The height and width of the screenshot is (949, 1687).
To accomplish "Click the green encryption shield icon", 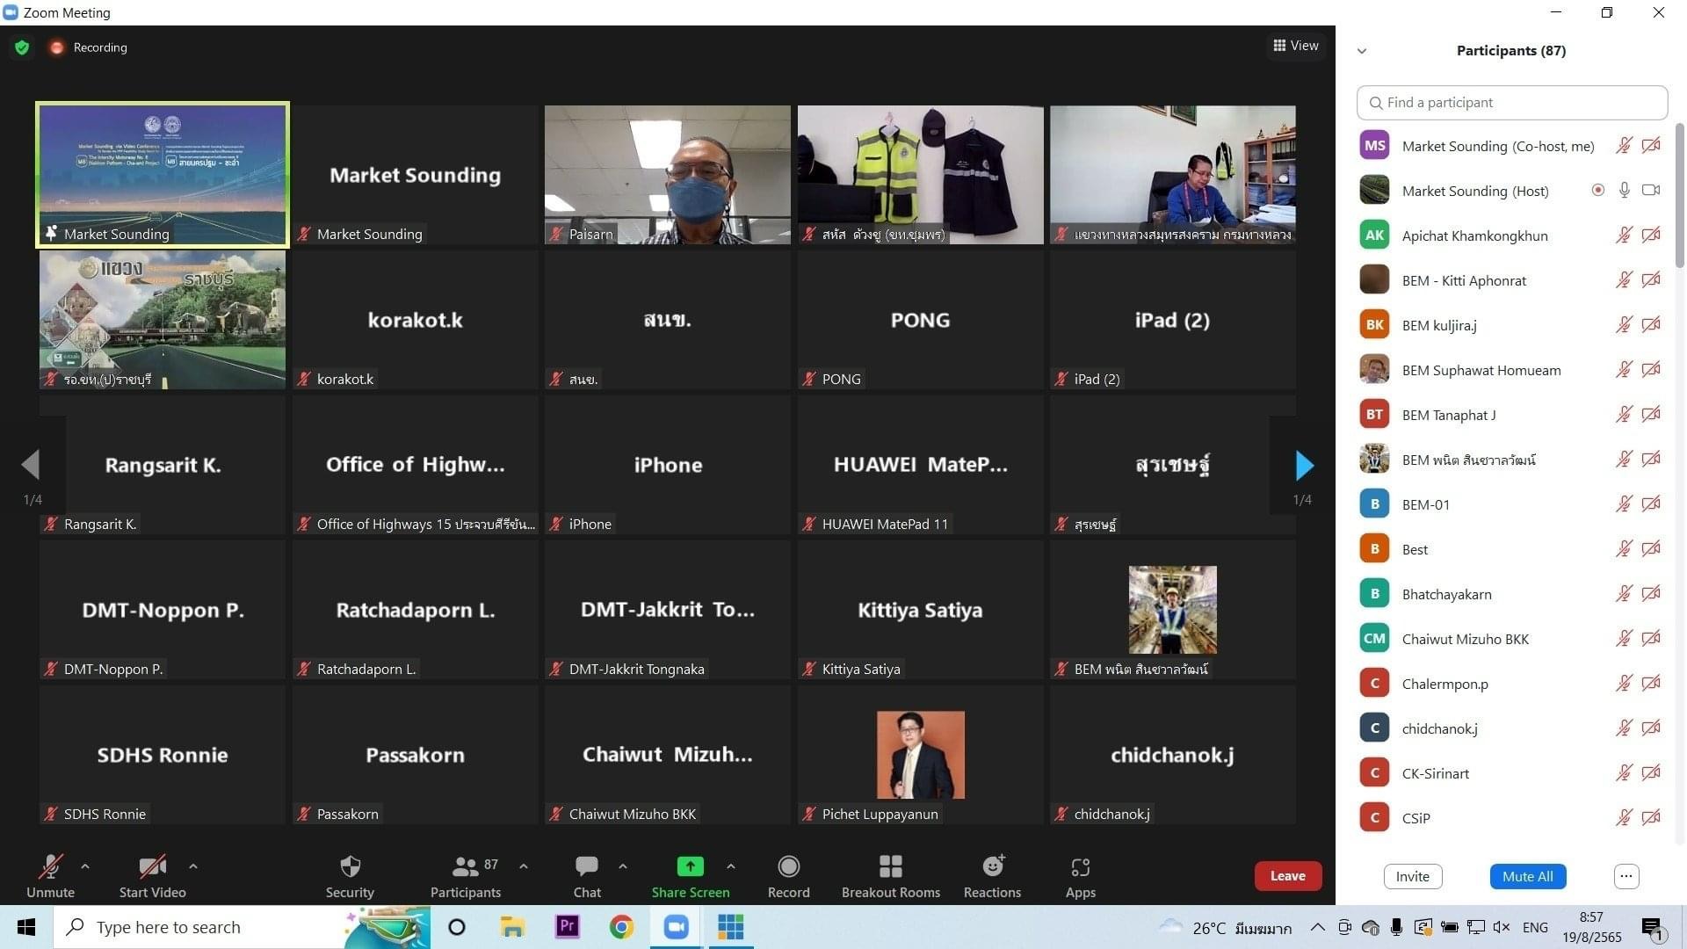I will coord(22,47).
